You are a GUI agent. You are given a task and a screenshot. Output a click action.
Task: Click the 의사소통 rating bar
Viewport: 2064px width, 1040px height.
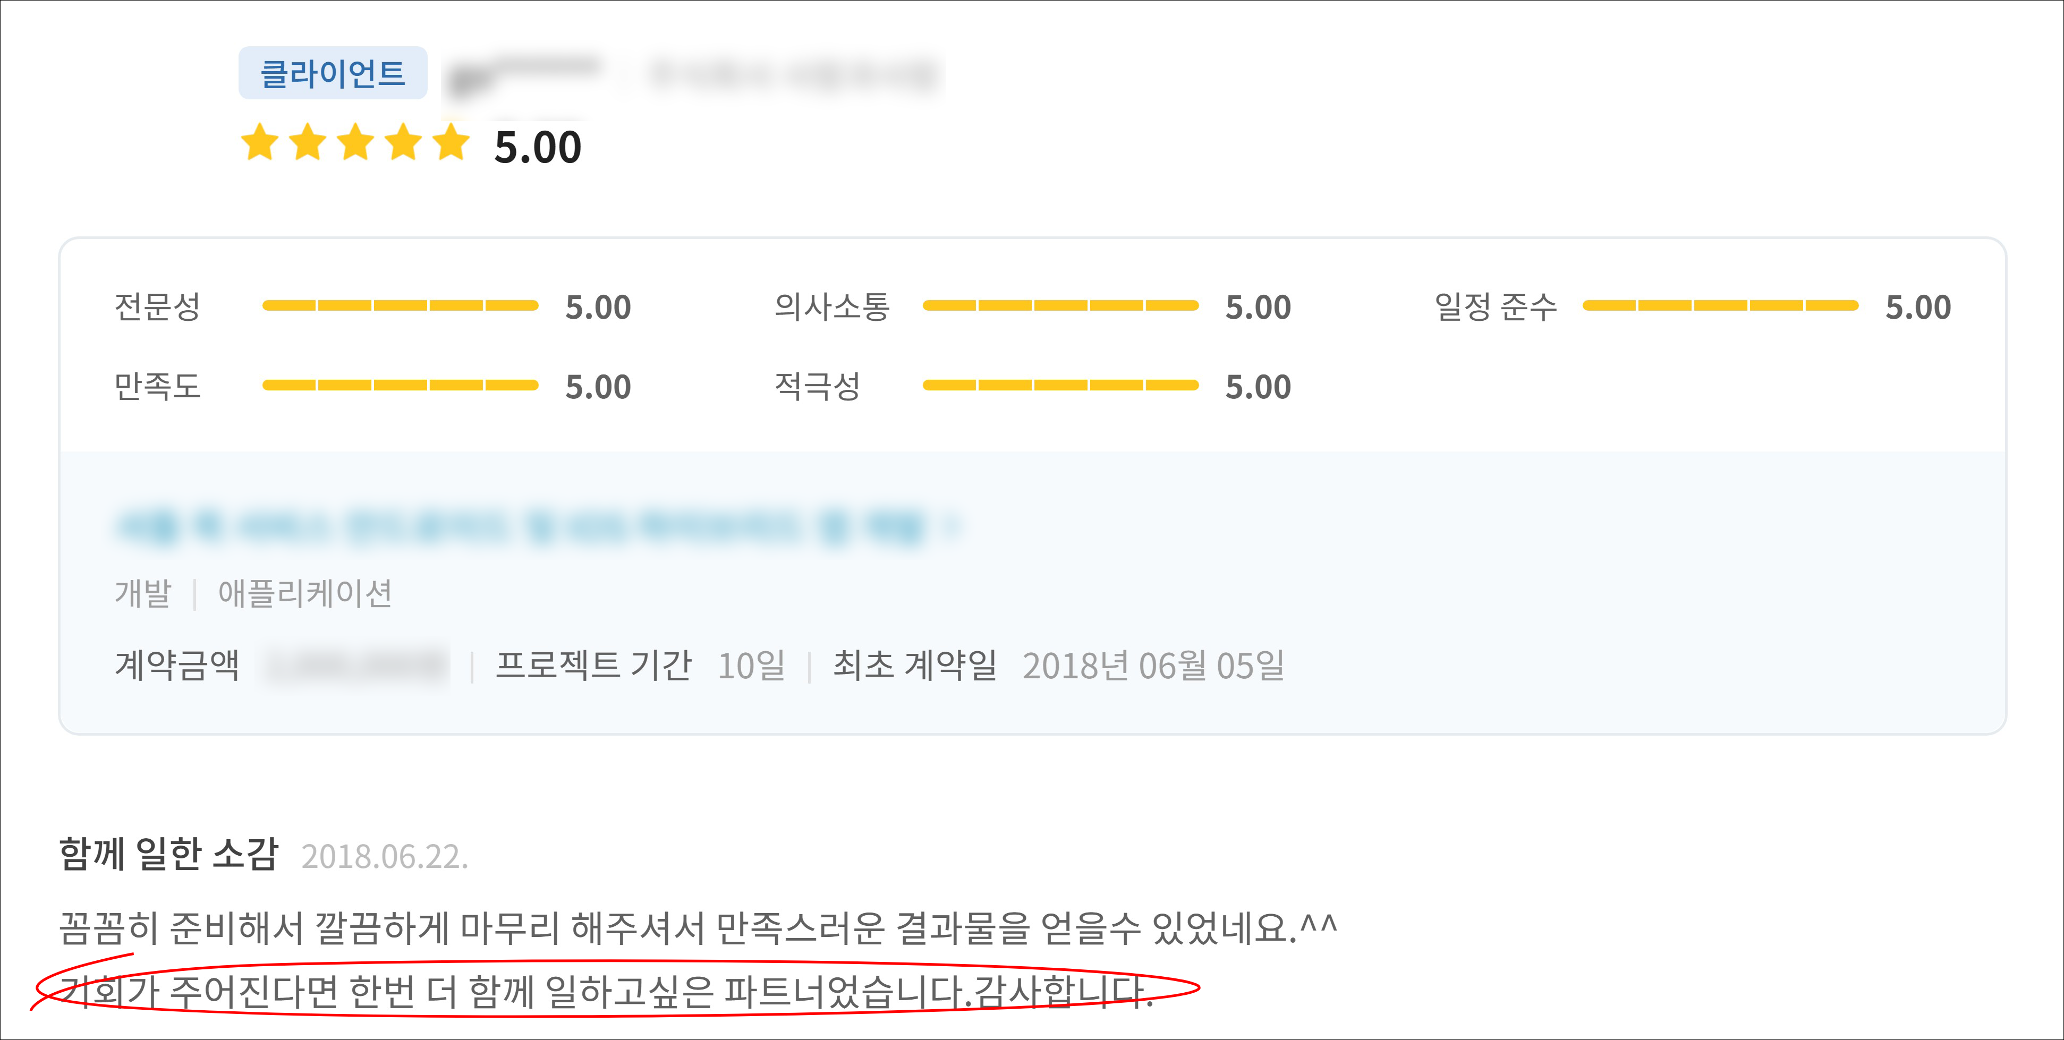coord(1060,305)
